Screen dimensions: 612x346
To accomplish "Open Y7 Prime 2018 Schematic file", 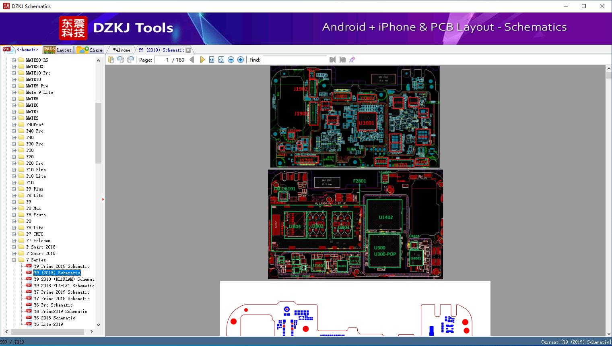I will click(62, 298).
